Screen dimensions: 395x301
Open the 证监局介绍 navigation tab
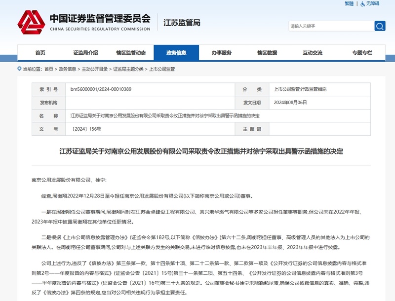point(85,53)
